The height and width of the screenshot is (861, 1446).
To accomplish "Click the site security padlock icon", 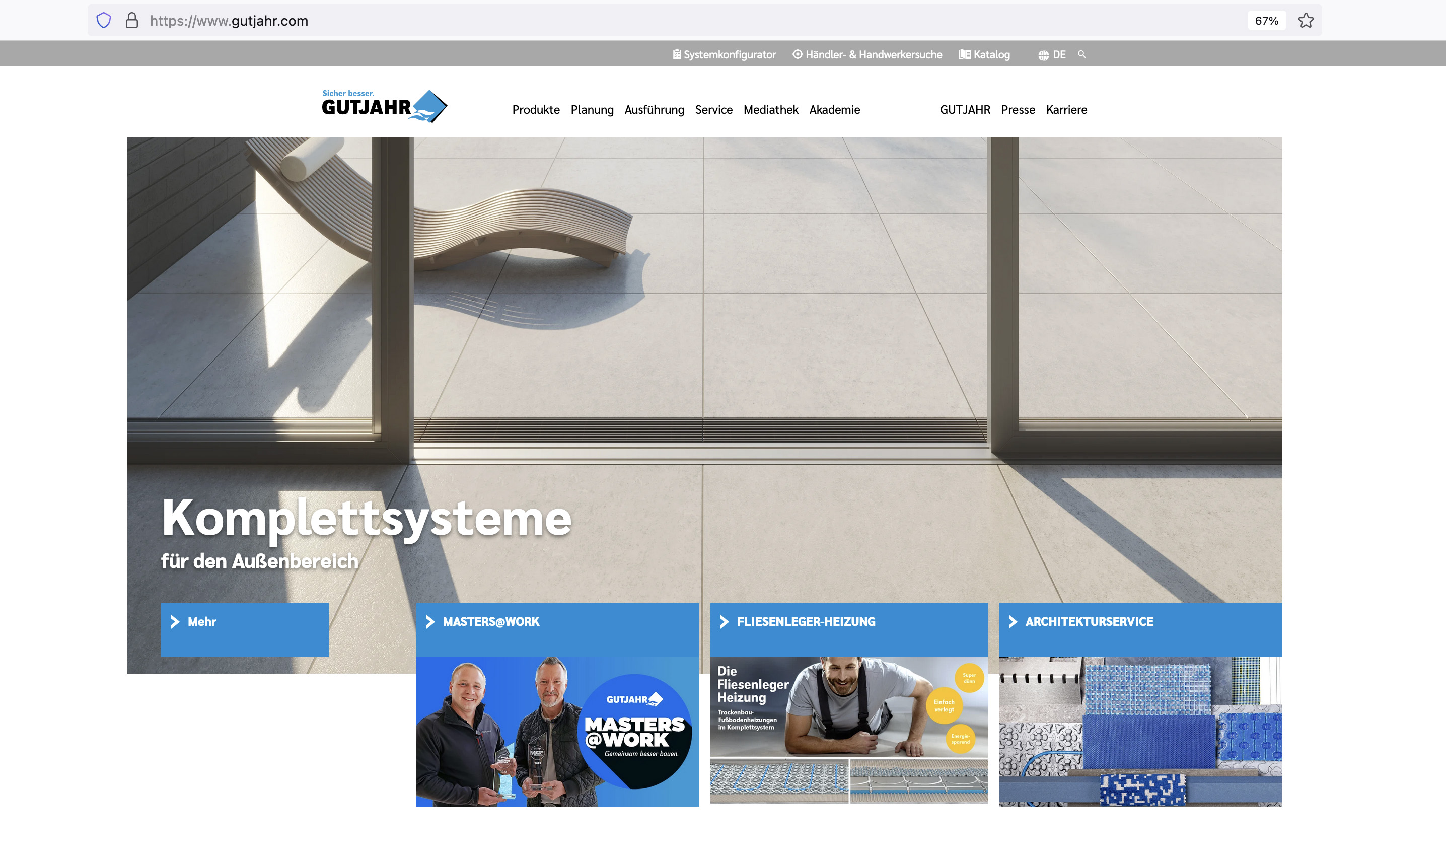I will (x=132, y=20).
